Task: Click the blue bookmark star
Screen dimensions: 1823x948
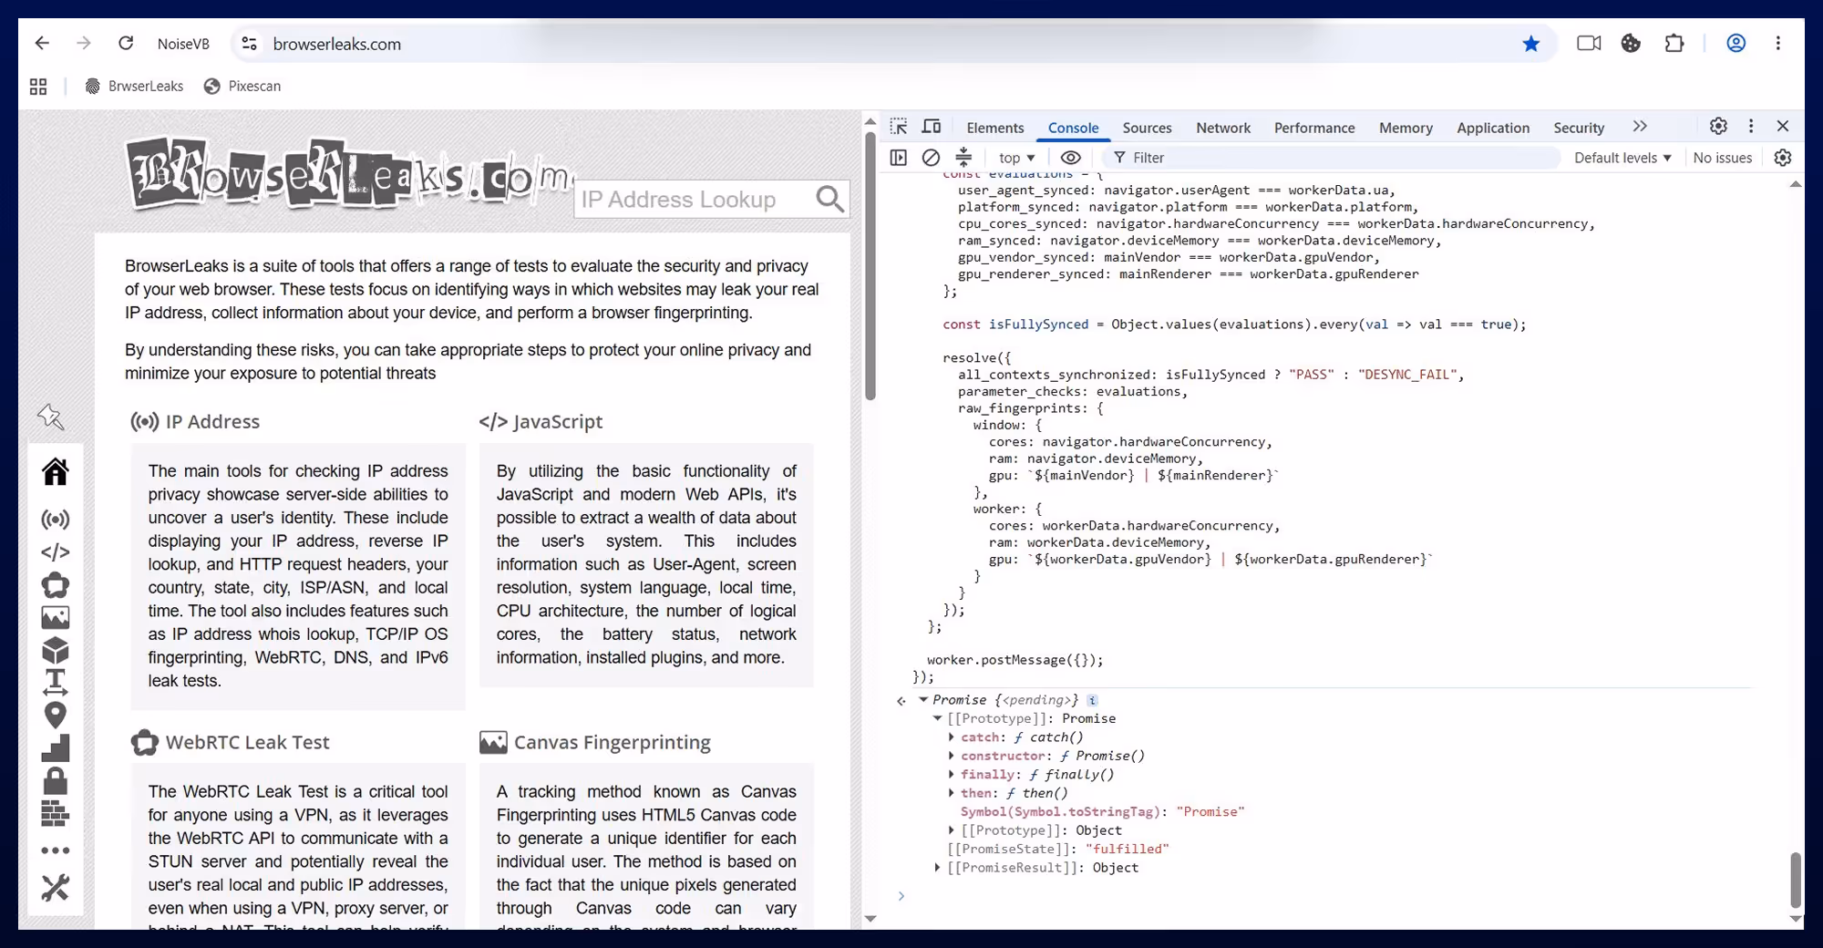Action: (1531, 43)
